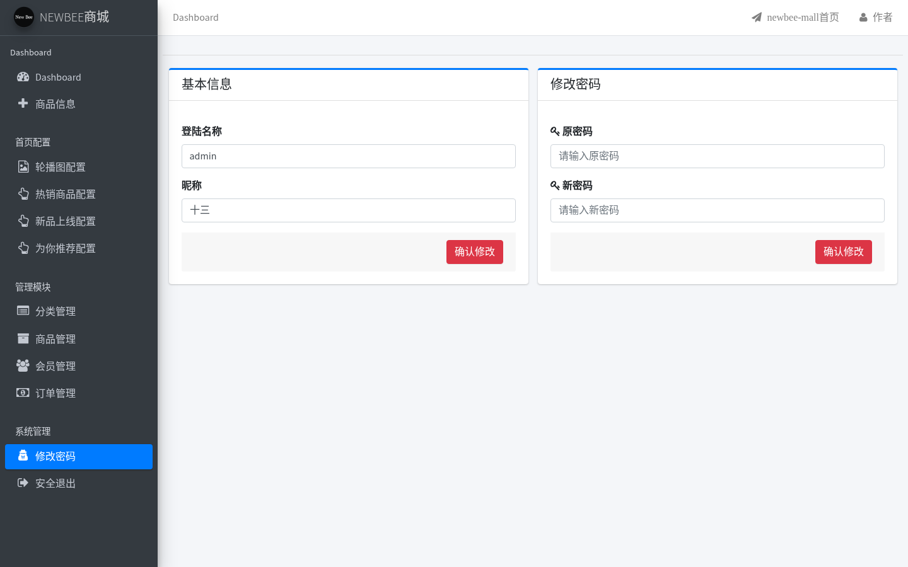Open the Dashboard sidebar menu item

pos(79,77)
